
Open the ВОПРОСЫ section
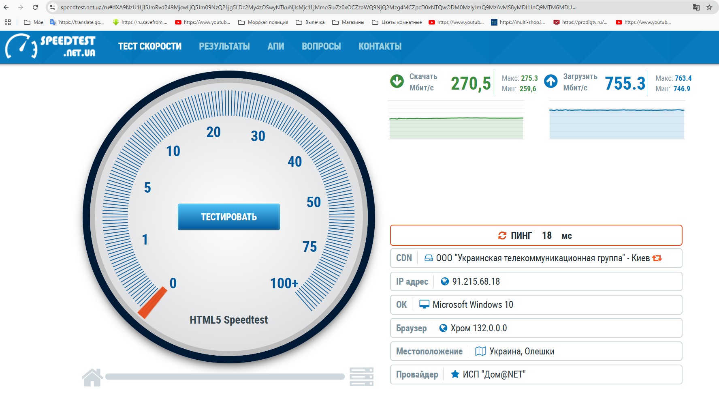pos(321,46)
